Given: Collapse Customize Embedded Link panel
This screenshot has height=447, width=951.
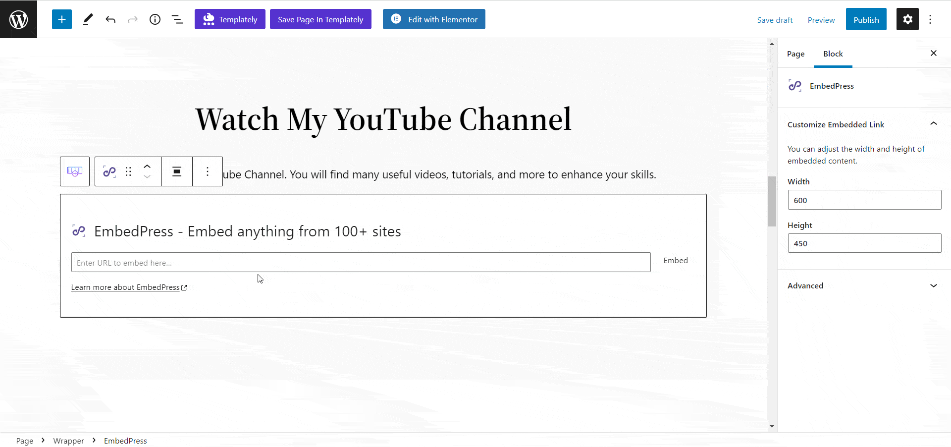Looking at the screenshot, I should point(864,124).
